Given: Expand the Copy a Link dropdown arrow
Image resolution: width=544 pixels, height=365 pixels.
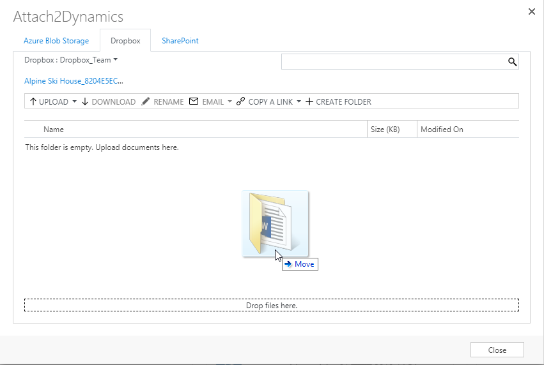Looking at the screenshot, I should [x=299, y=101].
